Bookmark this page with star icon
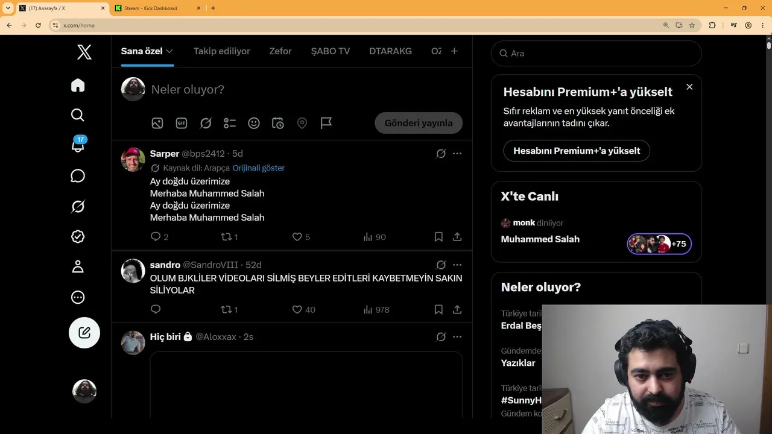 click(692, 25)
